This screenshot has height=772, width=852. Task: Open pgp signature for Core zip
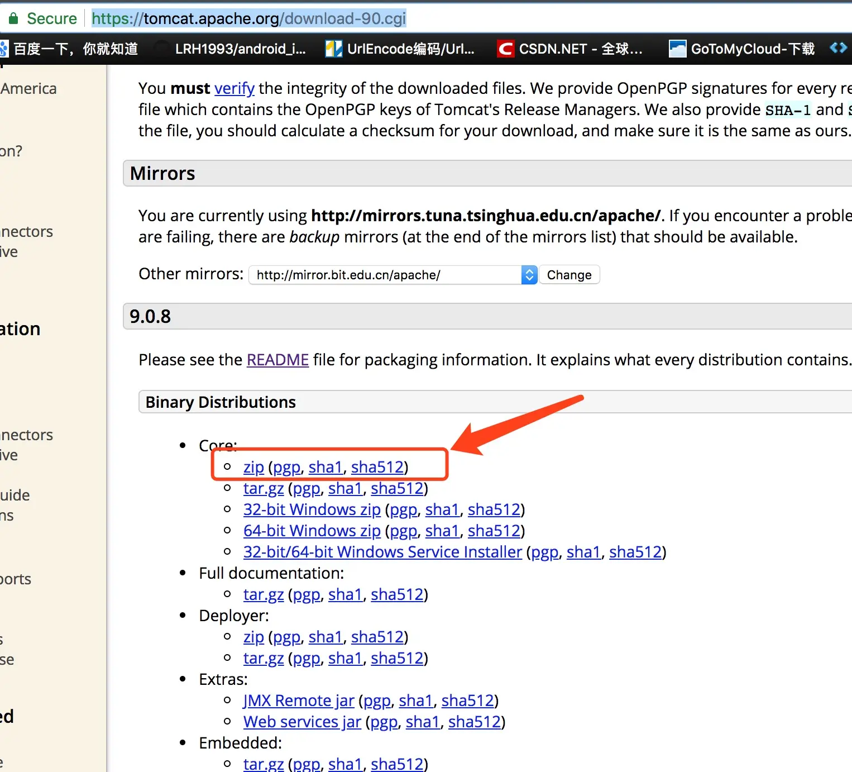pos(287,467)
